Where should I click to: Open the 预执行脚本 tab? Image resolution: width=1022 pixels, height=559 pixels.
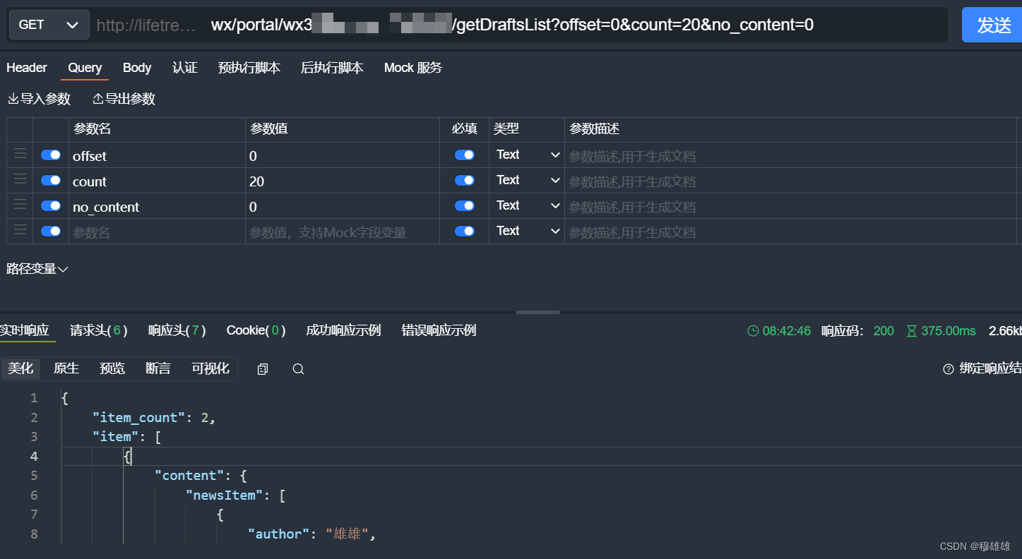coord(249,68)
